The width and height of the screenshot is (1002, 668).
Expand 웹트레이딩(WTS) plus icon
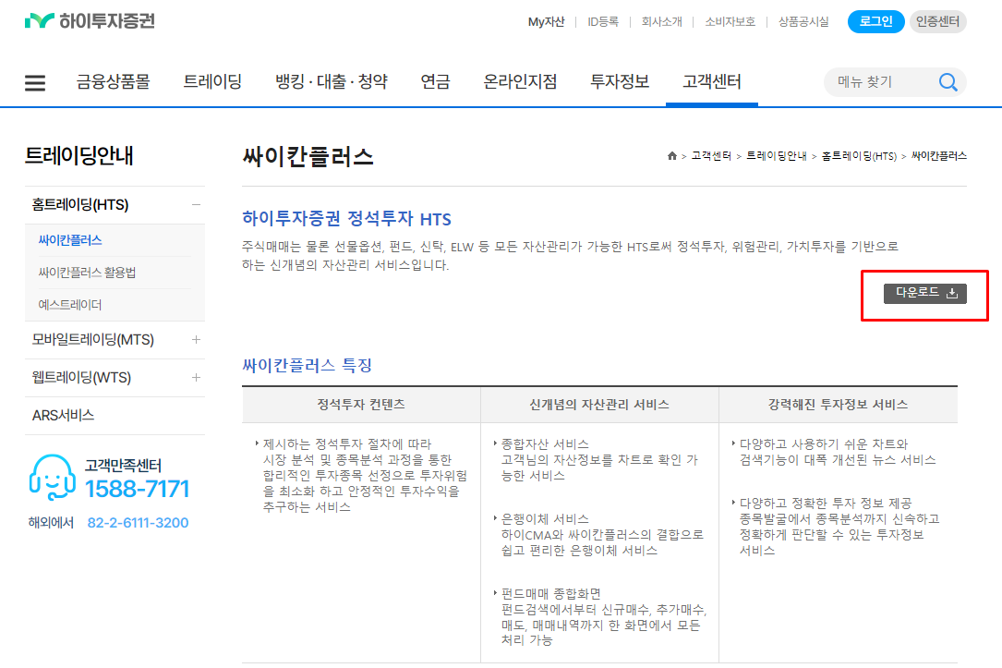pos(196,377)
